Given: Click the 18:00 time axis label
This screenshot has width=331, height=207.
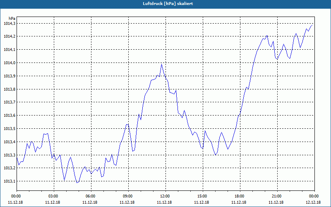Looking at the screenshot, I should (x=240, y=196).
